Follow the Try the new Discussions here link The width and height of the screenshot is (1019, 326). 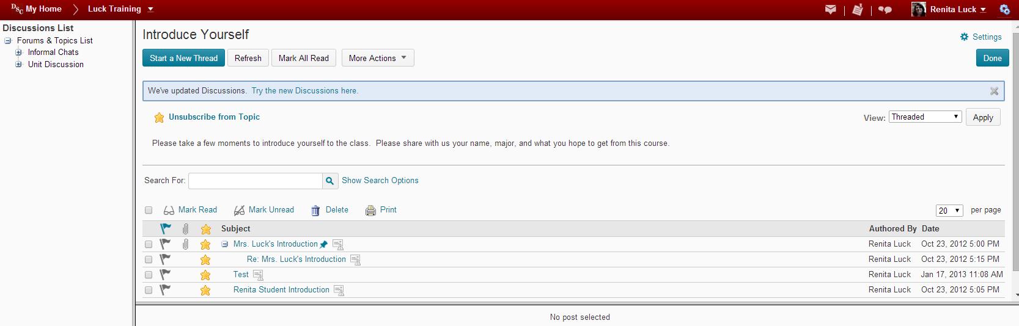[305, 91]
